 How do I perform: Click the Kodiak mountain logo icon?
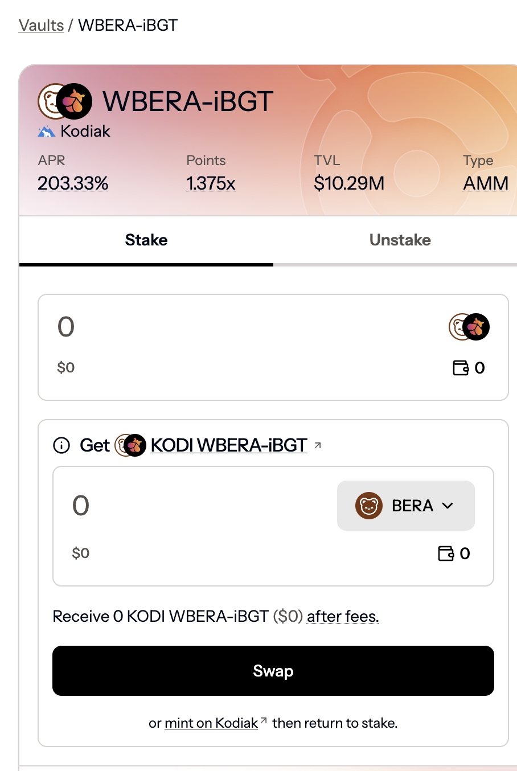tap(46, 132)
